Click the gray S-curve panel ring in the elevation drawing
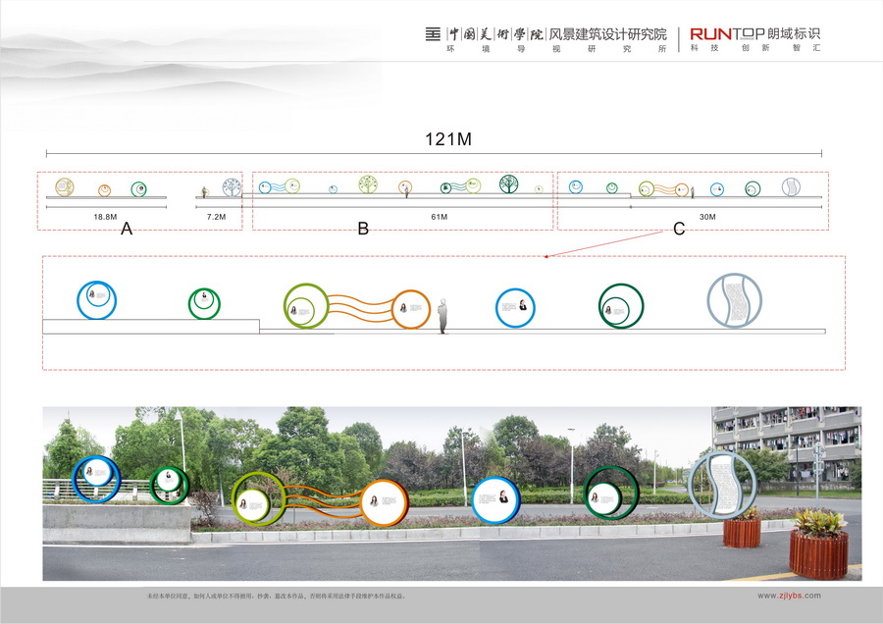The height and width of the screenshot is (624, 883). click(x=734, y=300)
